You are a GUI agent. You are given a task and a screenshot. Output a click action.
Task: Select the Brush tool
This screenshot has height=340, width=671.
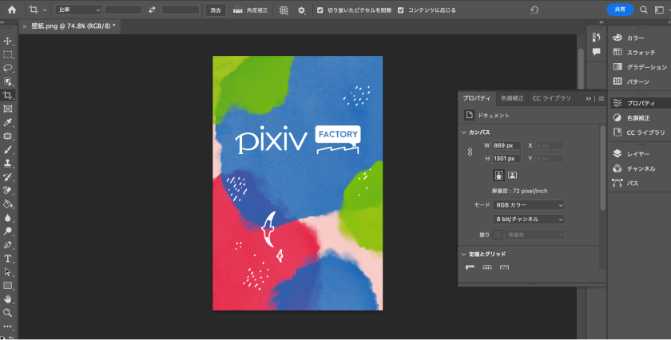click(x=8, y=150)
